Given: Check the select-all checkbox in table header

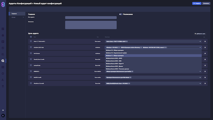Looking at the screenshot, I should 31,37.
